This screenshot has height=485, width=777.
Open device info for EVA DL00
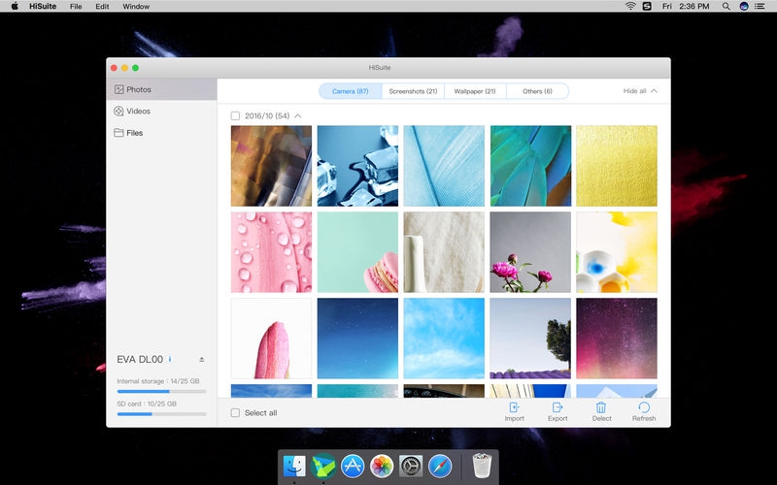(x=170, y=359)
